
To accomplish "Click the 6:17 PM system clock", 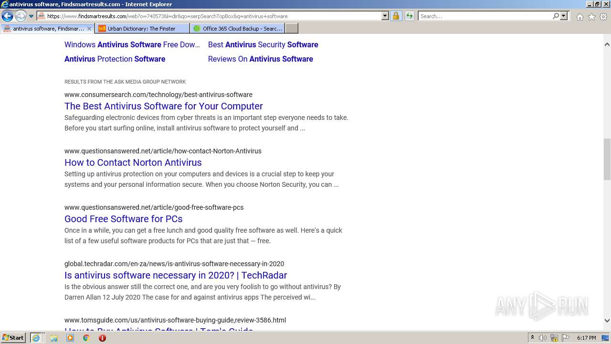I will pos(586,338).
